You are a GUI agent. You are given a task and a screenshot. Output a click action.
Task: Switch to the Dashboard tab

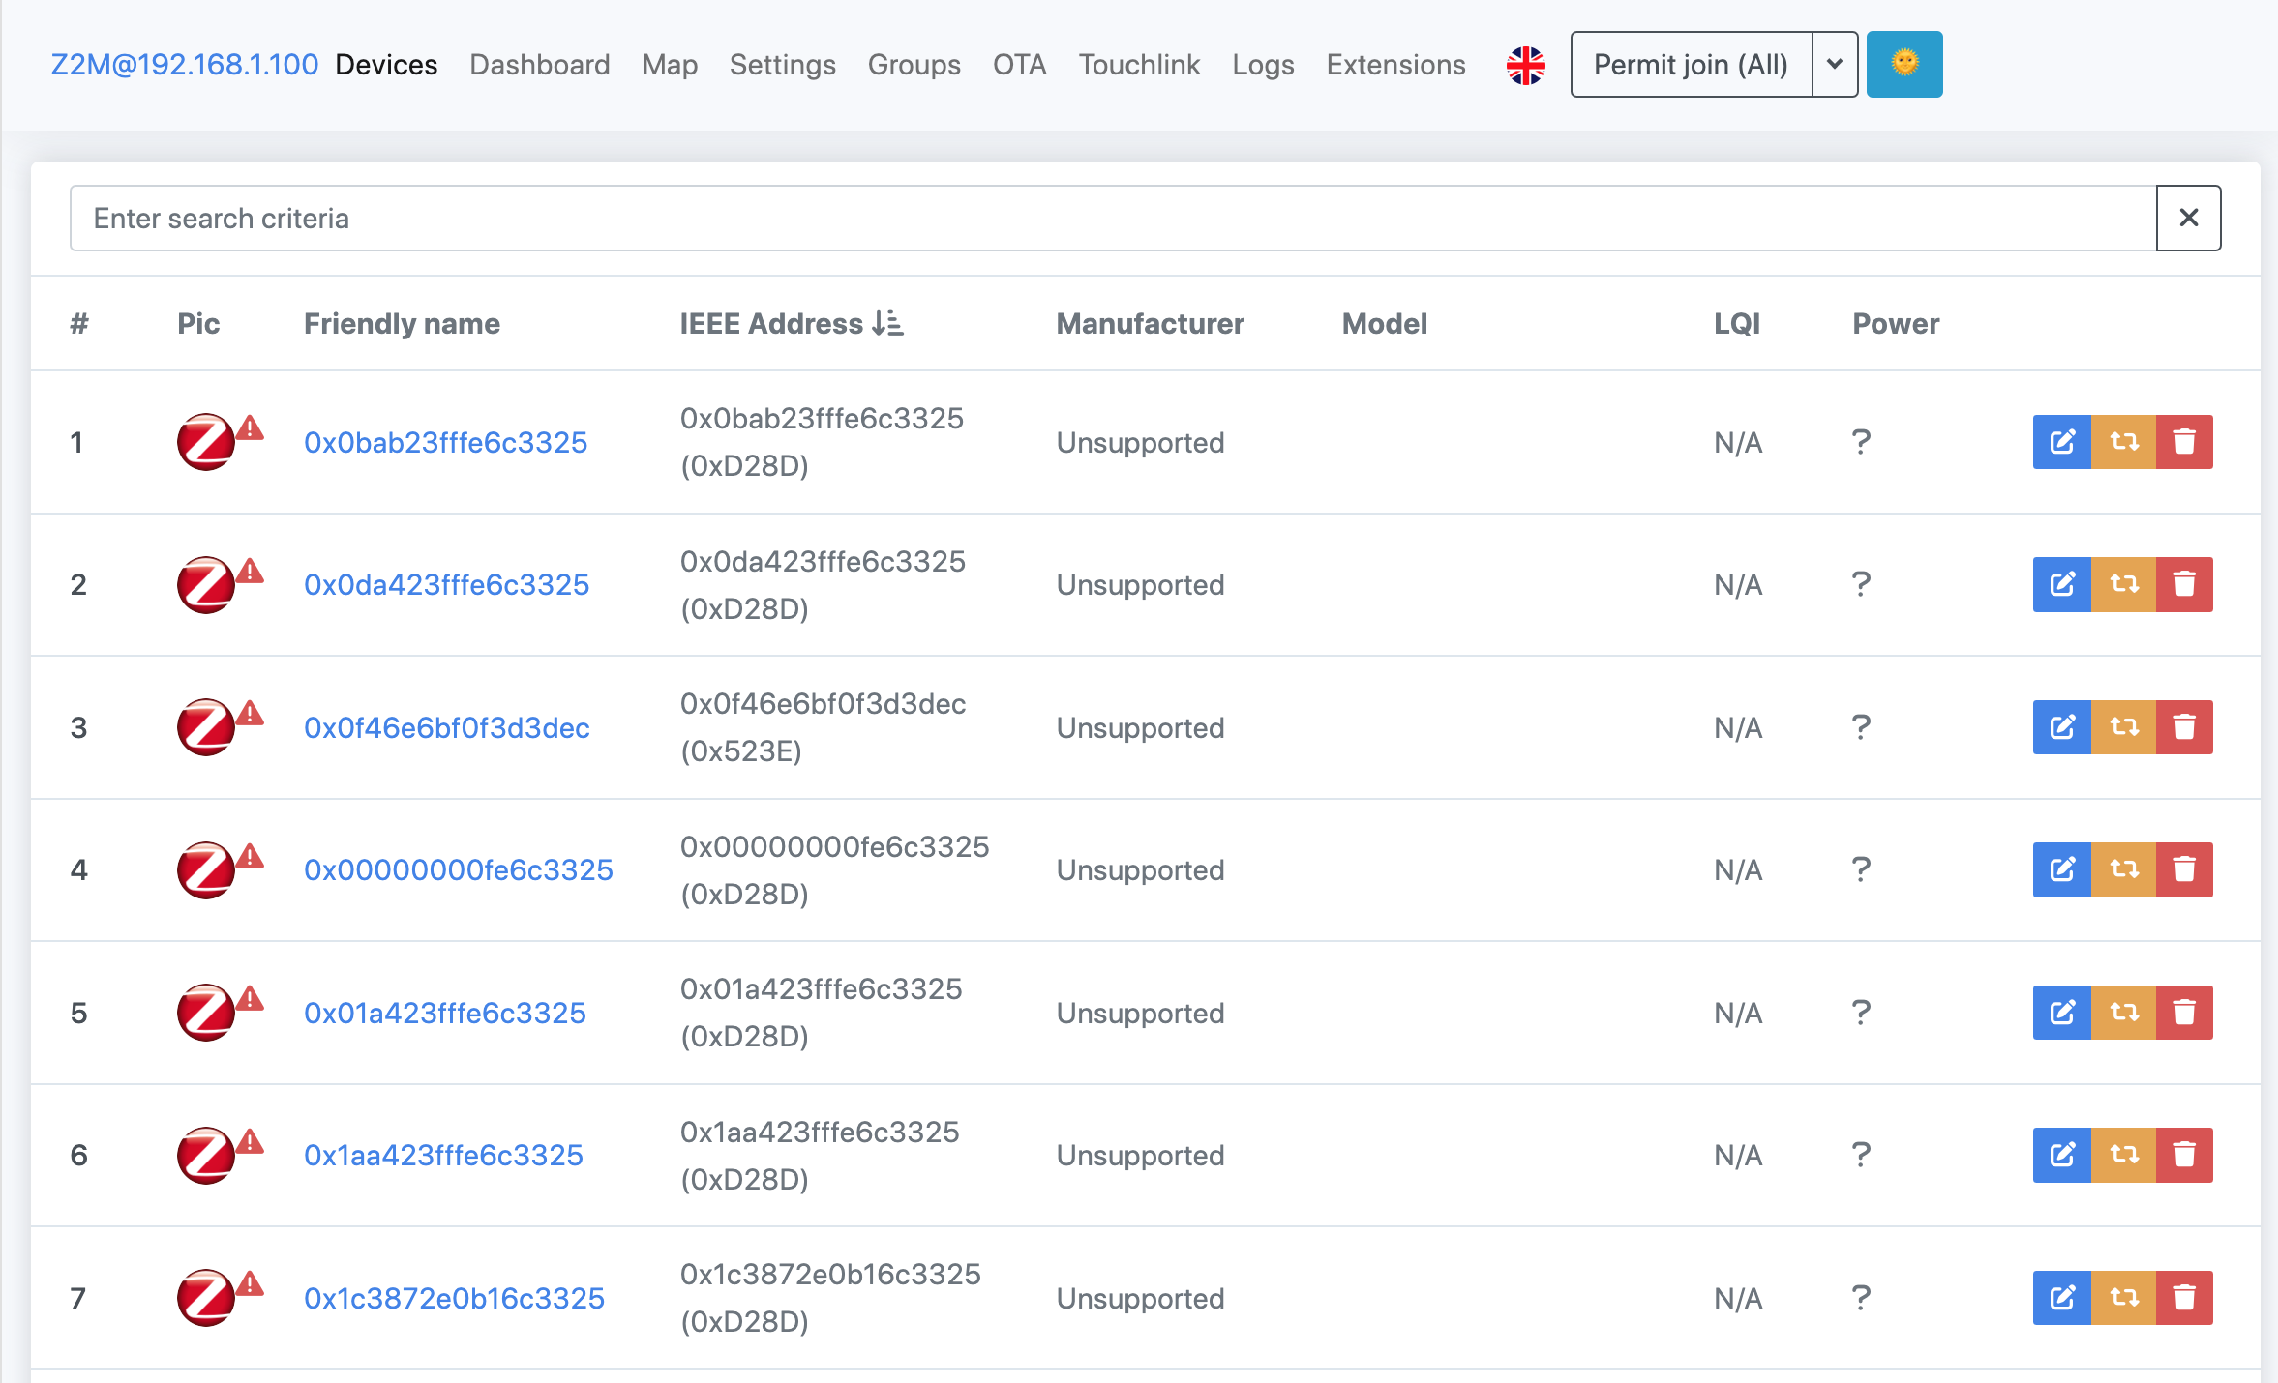click(x=539, y=65)
